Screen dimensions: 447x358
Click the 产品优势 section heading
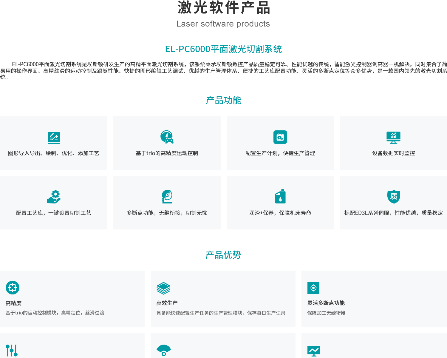223,255
